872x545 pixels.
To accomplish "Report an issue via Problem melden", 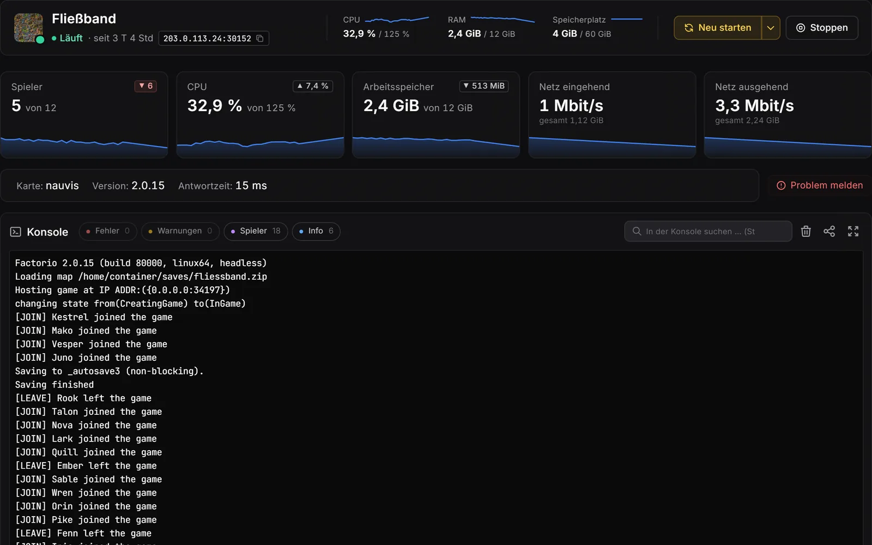I will click(820, 185).
